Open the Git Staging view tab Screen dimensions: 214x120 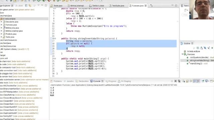coord(124,81)
